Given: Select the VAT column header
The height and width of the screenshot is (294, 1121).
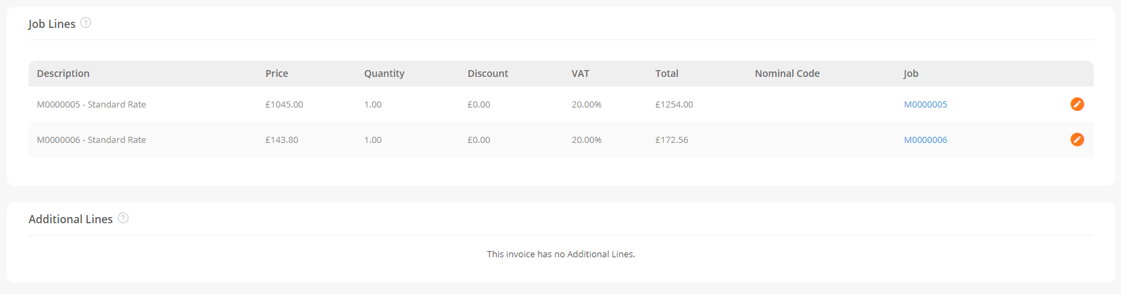Looking at the screenshot, I should [581, 73].
